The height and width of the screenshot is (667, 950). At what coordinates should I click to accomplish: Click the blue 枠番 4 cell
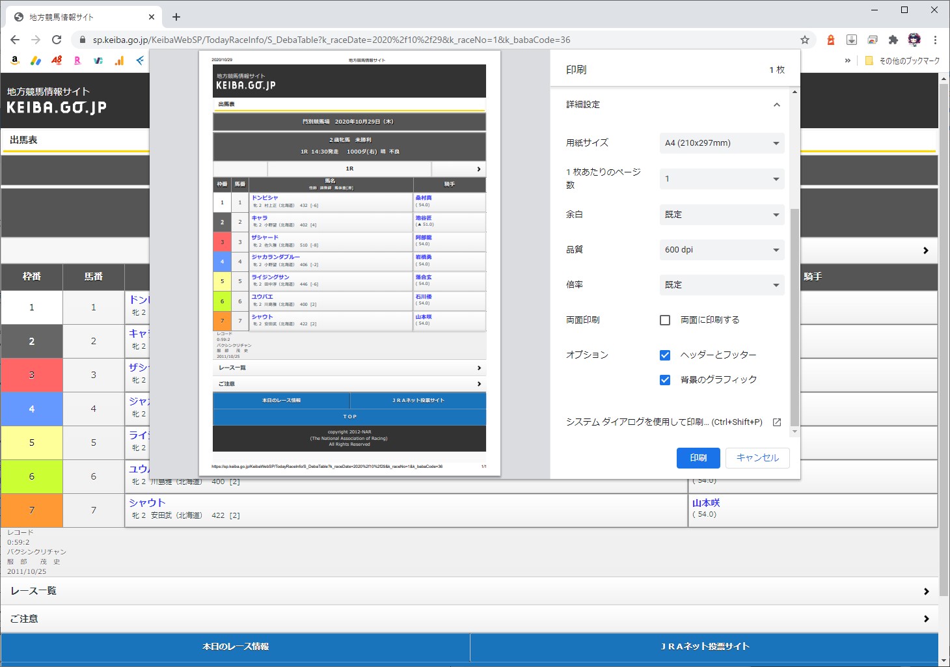[x=32, y=409]
